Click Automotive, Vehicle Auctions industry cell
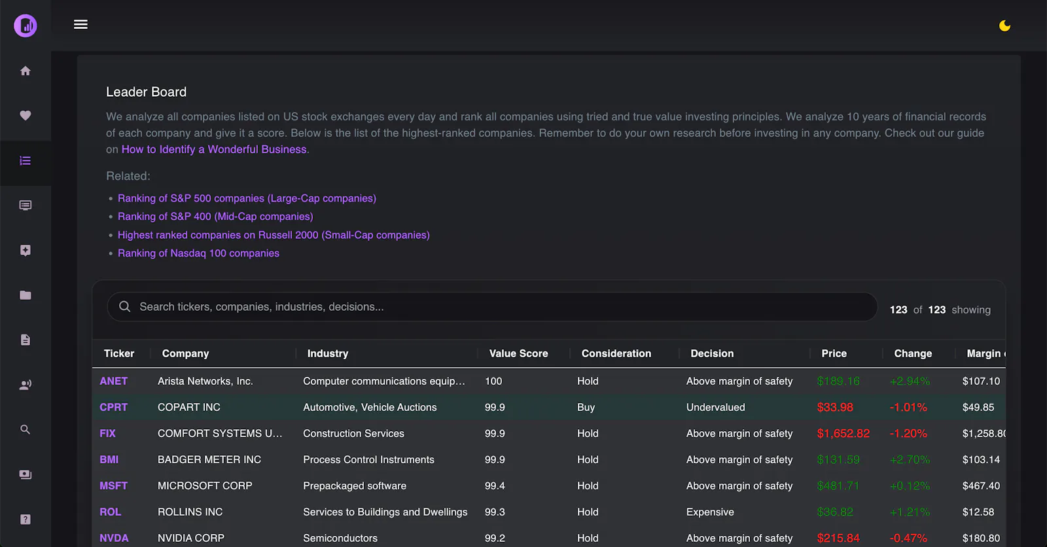The width and height of the screenshot is (1047, 547). [x=370, y=407]
